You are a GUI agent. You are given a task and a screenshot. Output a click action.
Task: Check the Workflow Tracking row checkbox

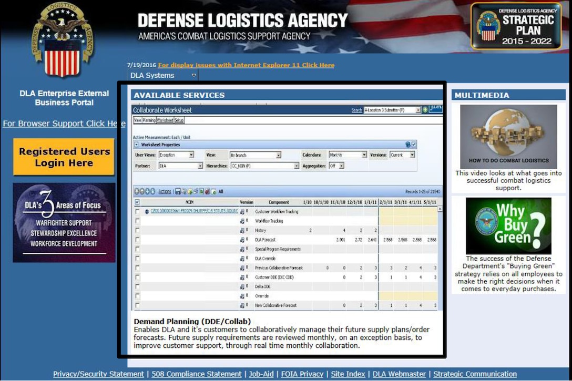pos(137,221)
